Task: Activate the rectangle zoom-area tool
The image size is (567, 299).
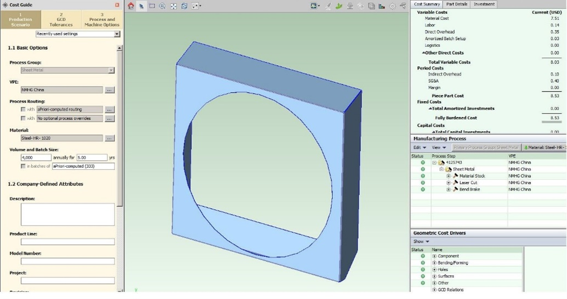Action: [152, 6]
